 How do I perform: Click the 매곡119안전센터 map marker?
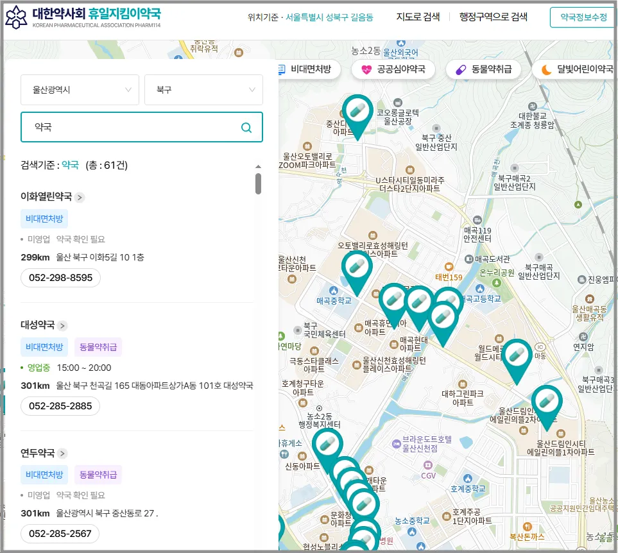(477, 219)
